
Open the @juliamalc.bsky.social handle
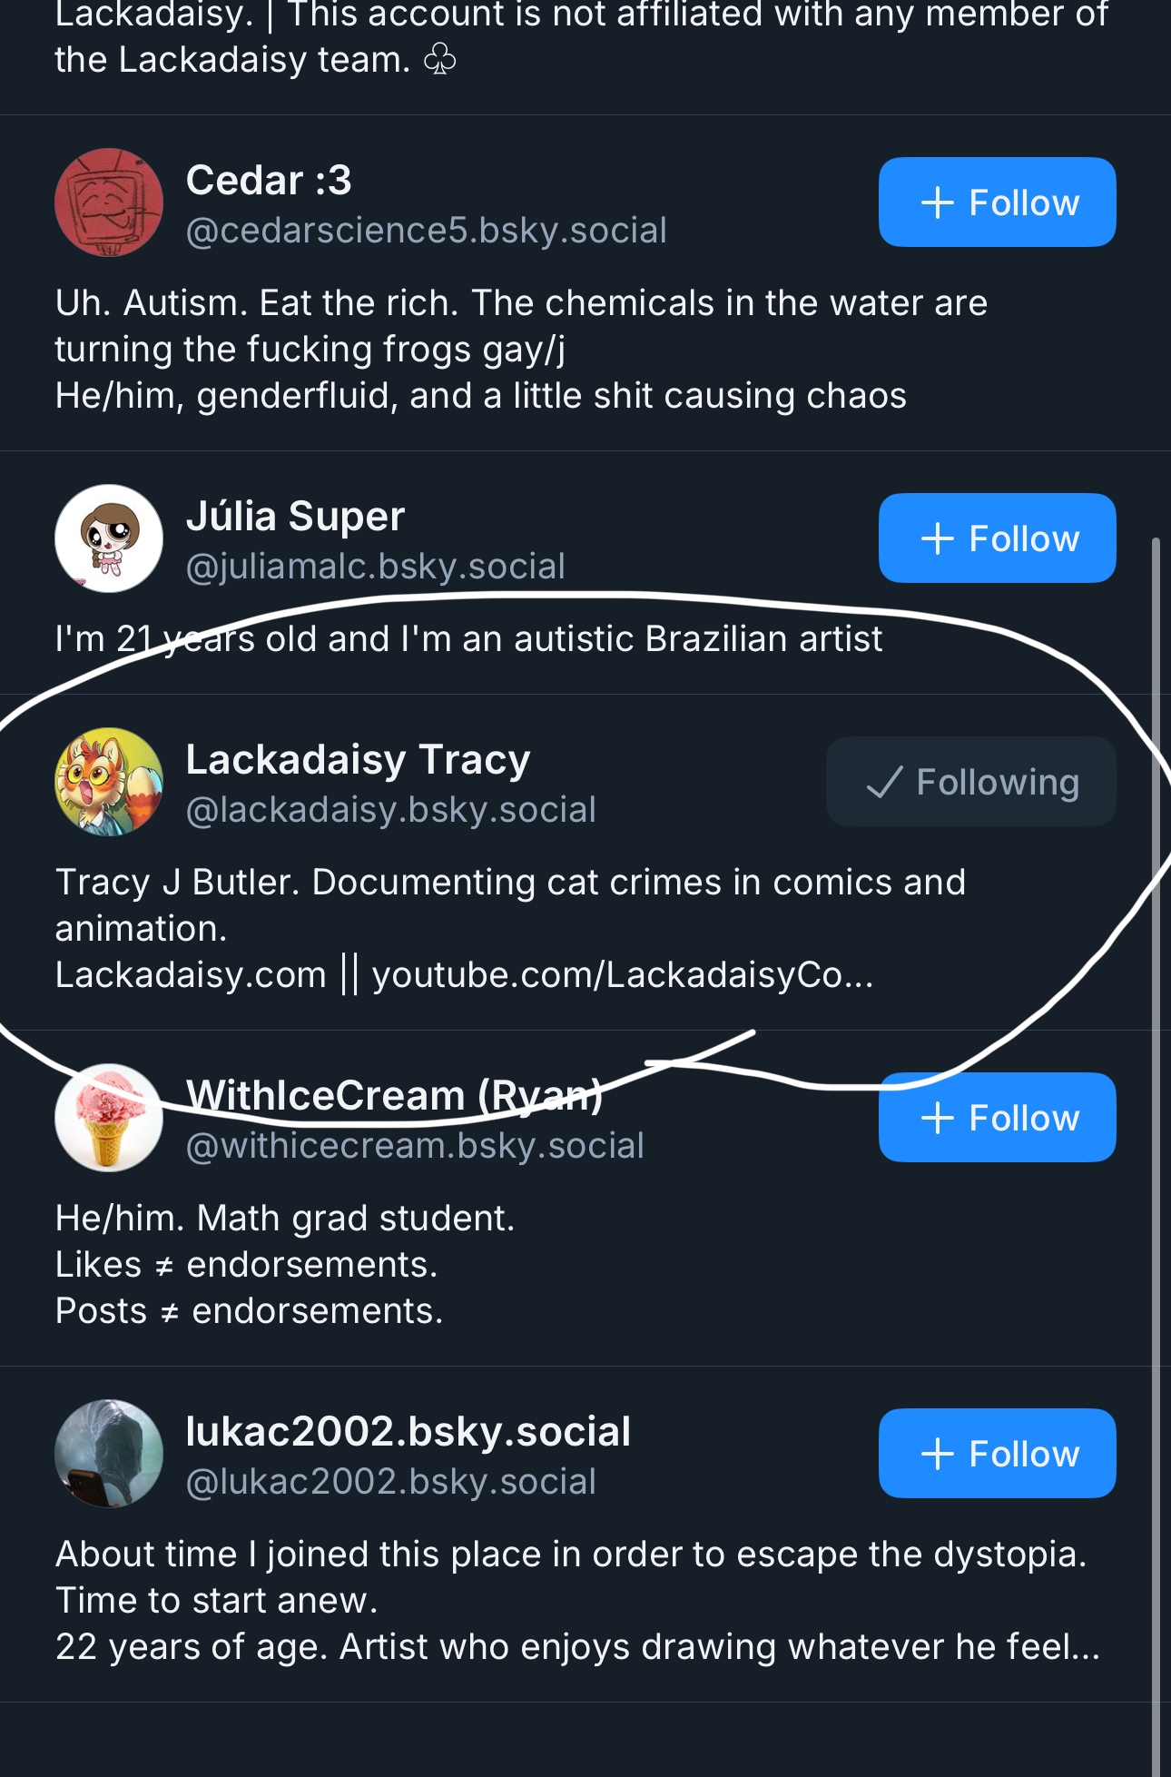(375, 567)
